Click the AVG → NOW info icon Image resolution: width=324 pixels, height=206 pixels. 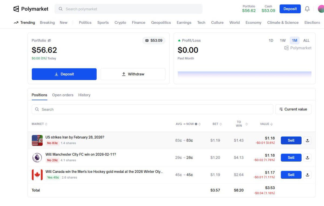(196, 124)
